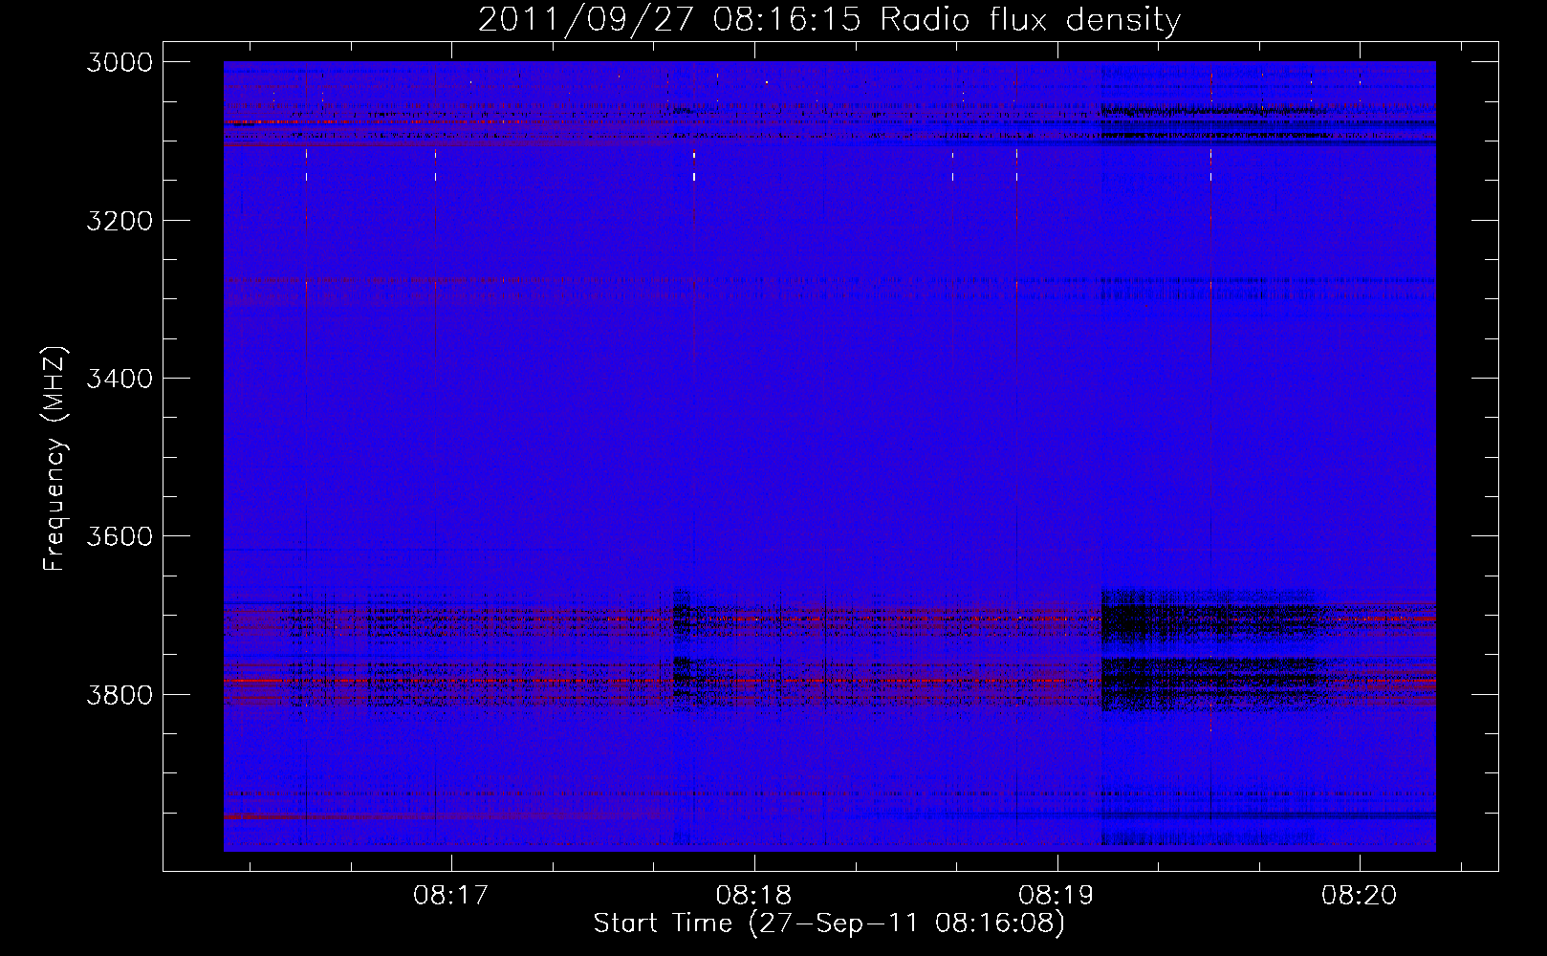Click the 08:17 time tick label
The image size is (1547, 956).
450,896
